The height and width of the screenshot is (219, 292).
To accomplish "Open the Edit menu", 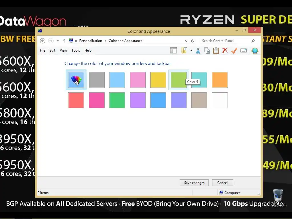I will point(52,50).
